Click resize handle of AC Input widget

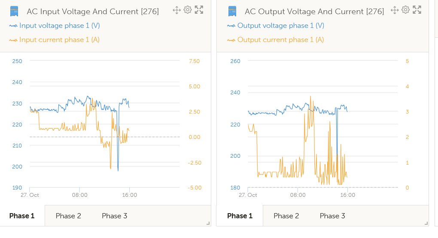coord(208,223)
